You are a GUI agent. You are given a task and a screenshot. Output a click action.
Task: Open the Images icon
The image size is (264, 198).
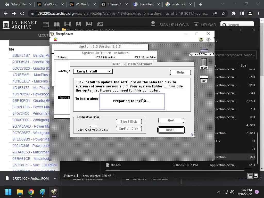[x=100, y=24]
